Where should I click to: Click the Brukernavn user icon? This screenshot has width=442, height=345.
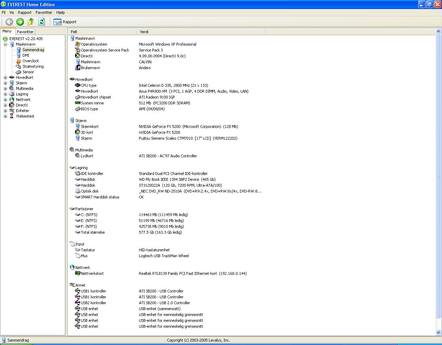pyautogui.click(x=78, y=67)
